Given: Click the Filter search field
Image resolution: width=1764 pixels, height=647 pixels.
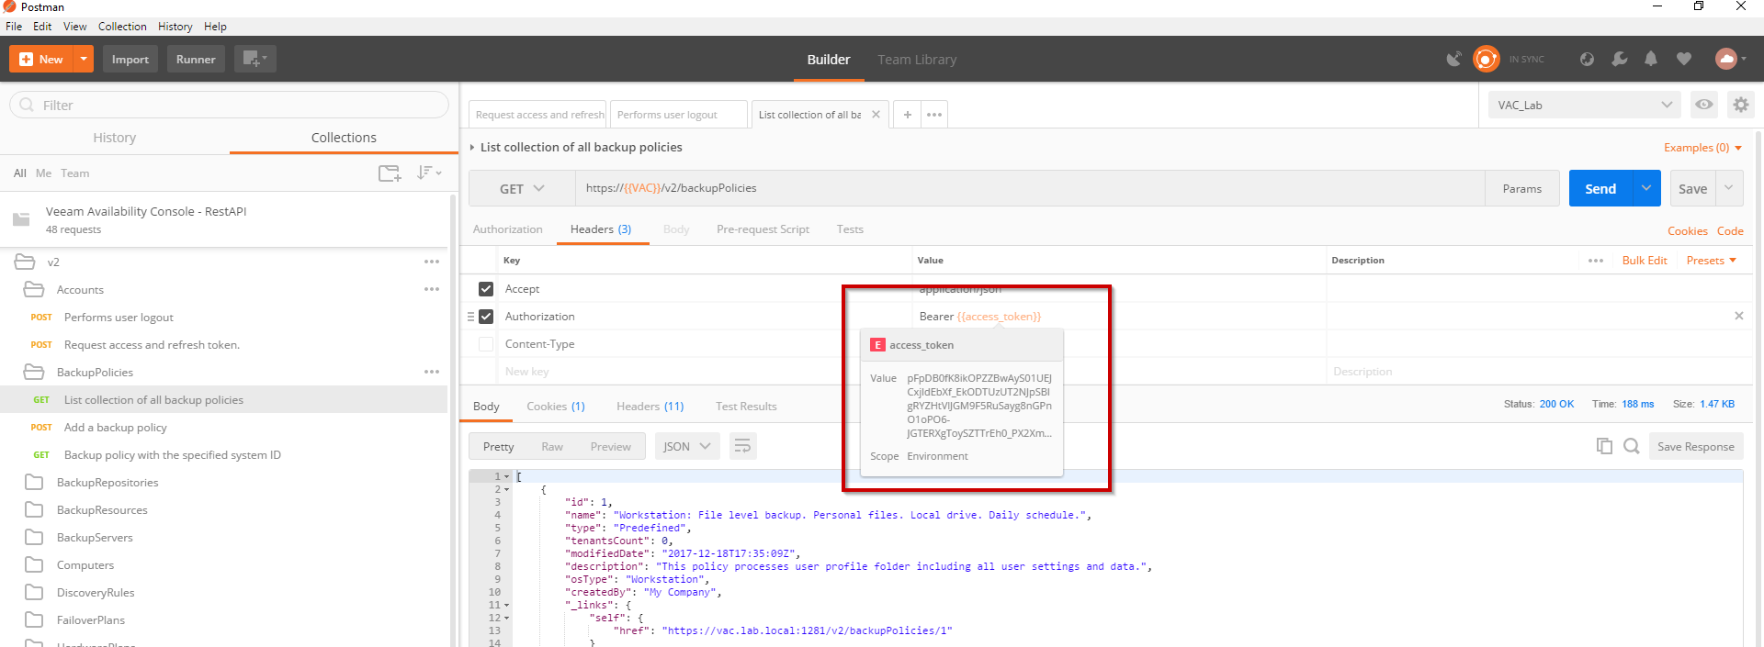Looking at the screenshot, I should [x=229, y=105].
